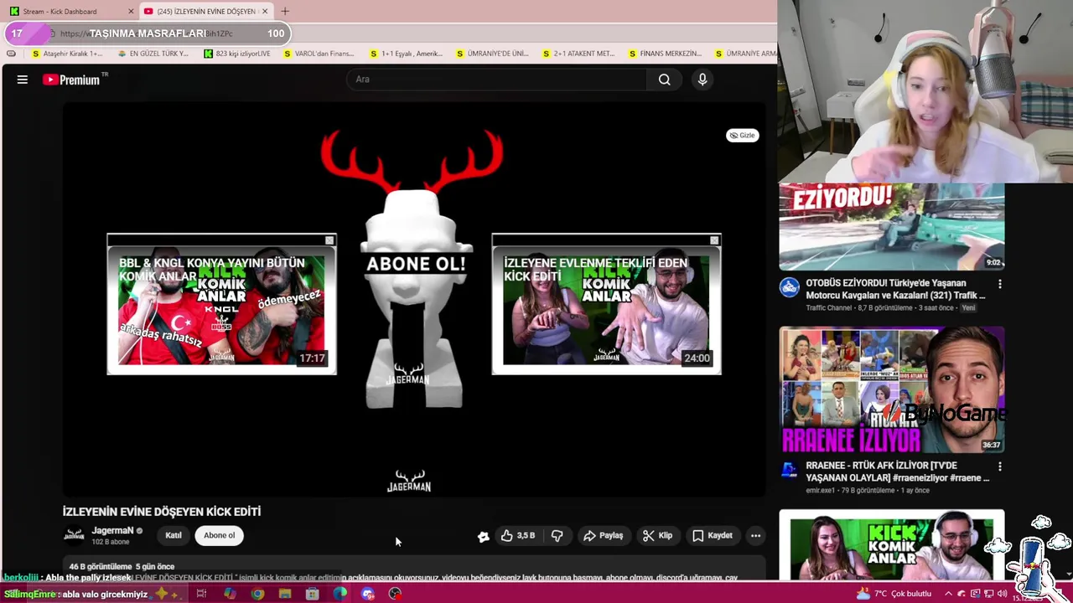Open the weather widget 7°C Çok bulutlu

[x=894, y=594]
